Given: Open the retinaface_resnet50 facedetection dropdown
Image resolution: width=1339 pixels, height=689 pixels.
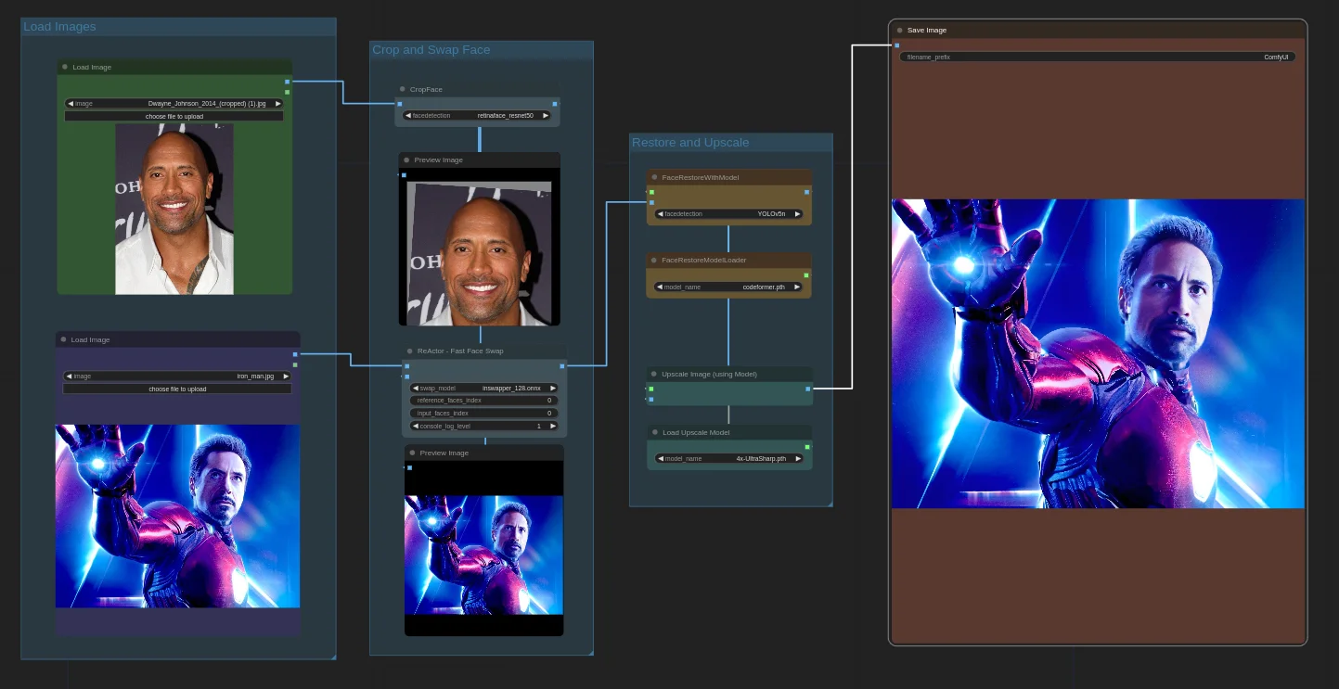Looking at the screenshot, I should coord(478,116).
